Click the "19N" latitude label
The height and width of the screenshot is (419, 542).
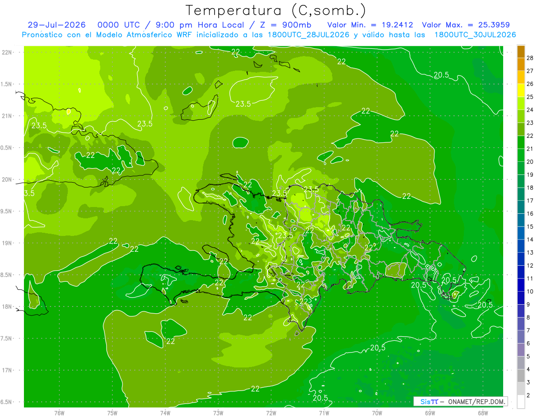click(x=7, y=243)
